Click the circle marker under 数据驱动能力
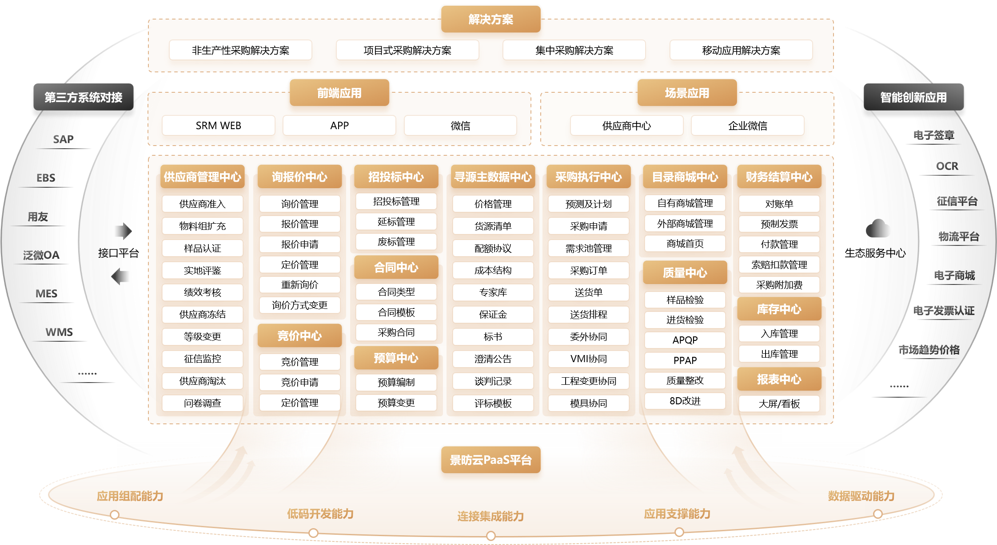The image size is (997, 545). point(878,514)
